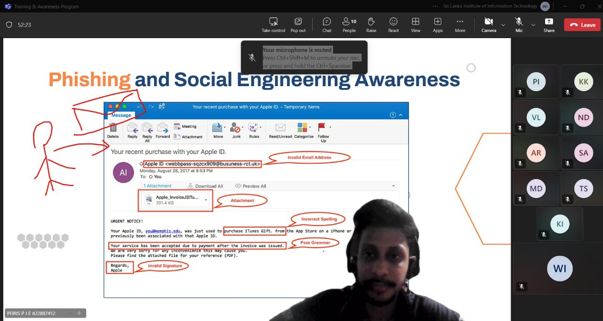Click the shield icon beside meeting timer
The image size is (603, 321).
coord(9,25)
